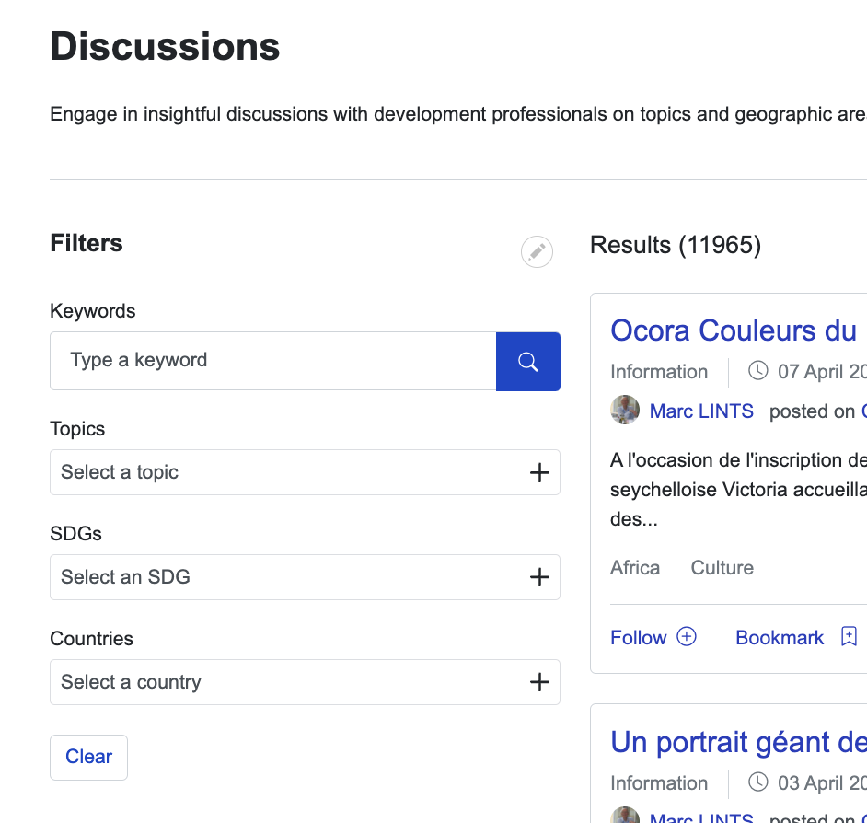Screen dimensions: 867x823
Task: Click the Clear filters button
Action: (88, 757)
